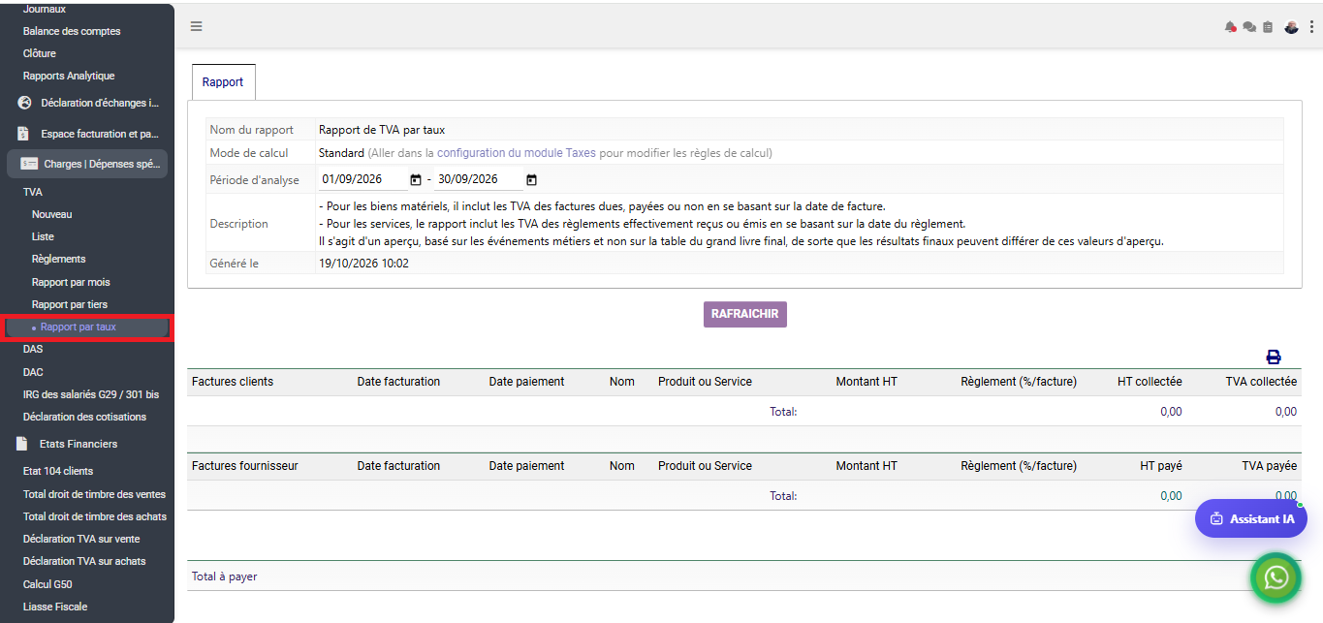Open the user profile avatar
The image size is (1323, 623).
coord(1291,27)
